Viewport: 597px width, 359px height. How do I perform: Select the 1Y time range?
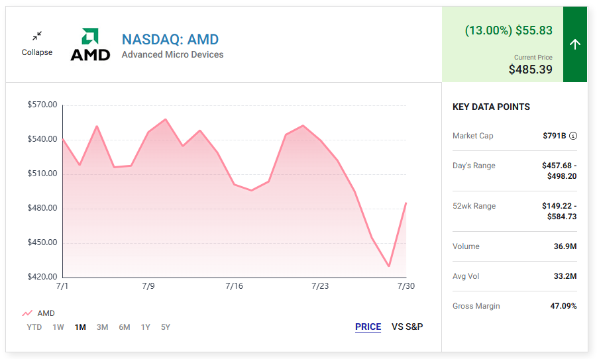(x=146, y=327)
